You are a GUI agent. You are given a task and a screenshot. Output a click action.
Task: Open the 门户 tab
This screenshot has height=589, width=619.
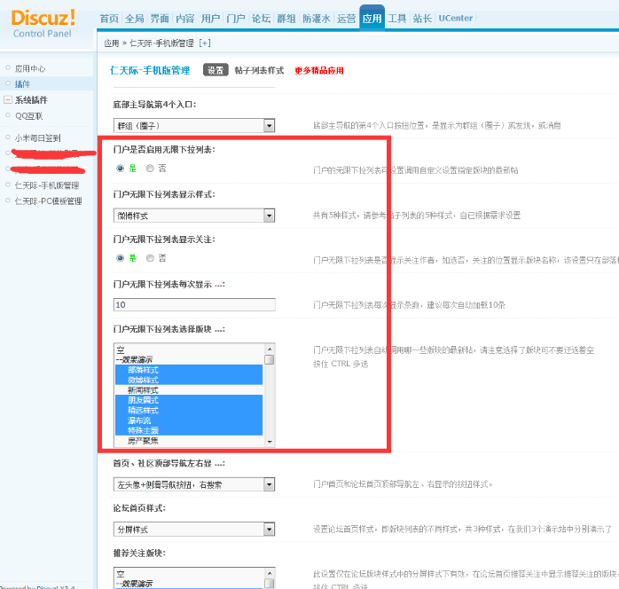coord(236,19)
